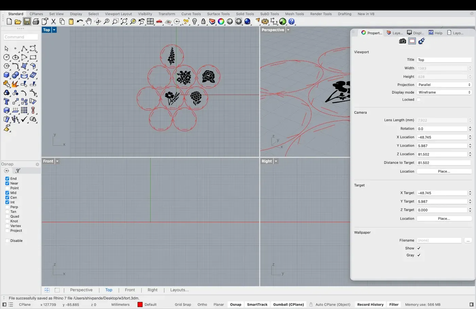Click the Camera Location Place... button
This screenshot has width=476, height=309.
coord(444,172)
